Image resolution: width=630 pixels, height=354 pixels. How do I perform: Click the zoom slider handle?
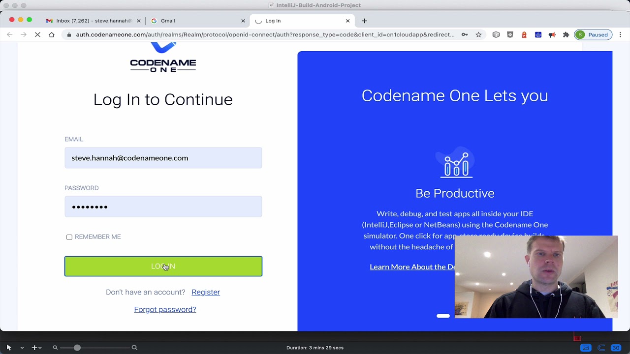(77, 348)
